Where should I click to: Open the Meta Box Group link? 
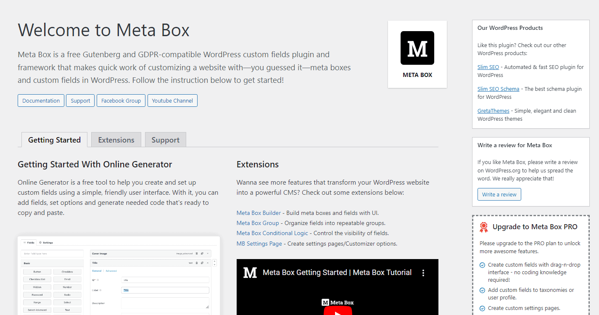(x=258, y=223)
